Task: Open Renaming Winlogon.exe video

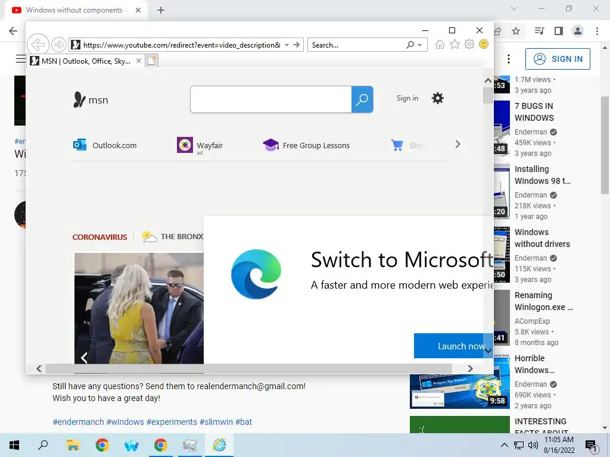Action: [543, 301]
